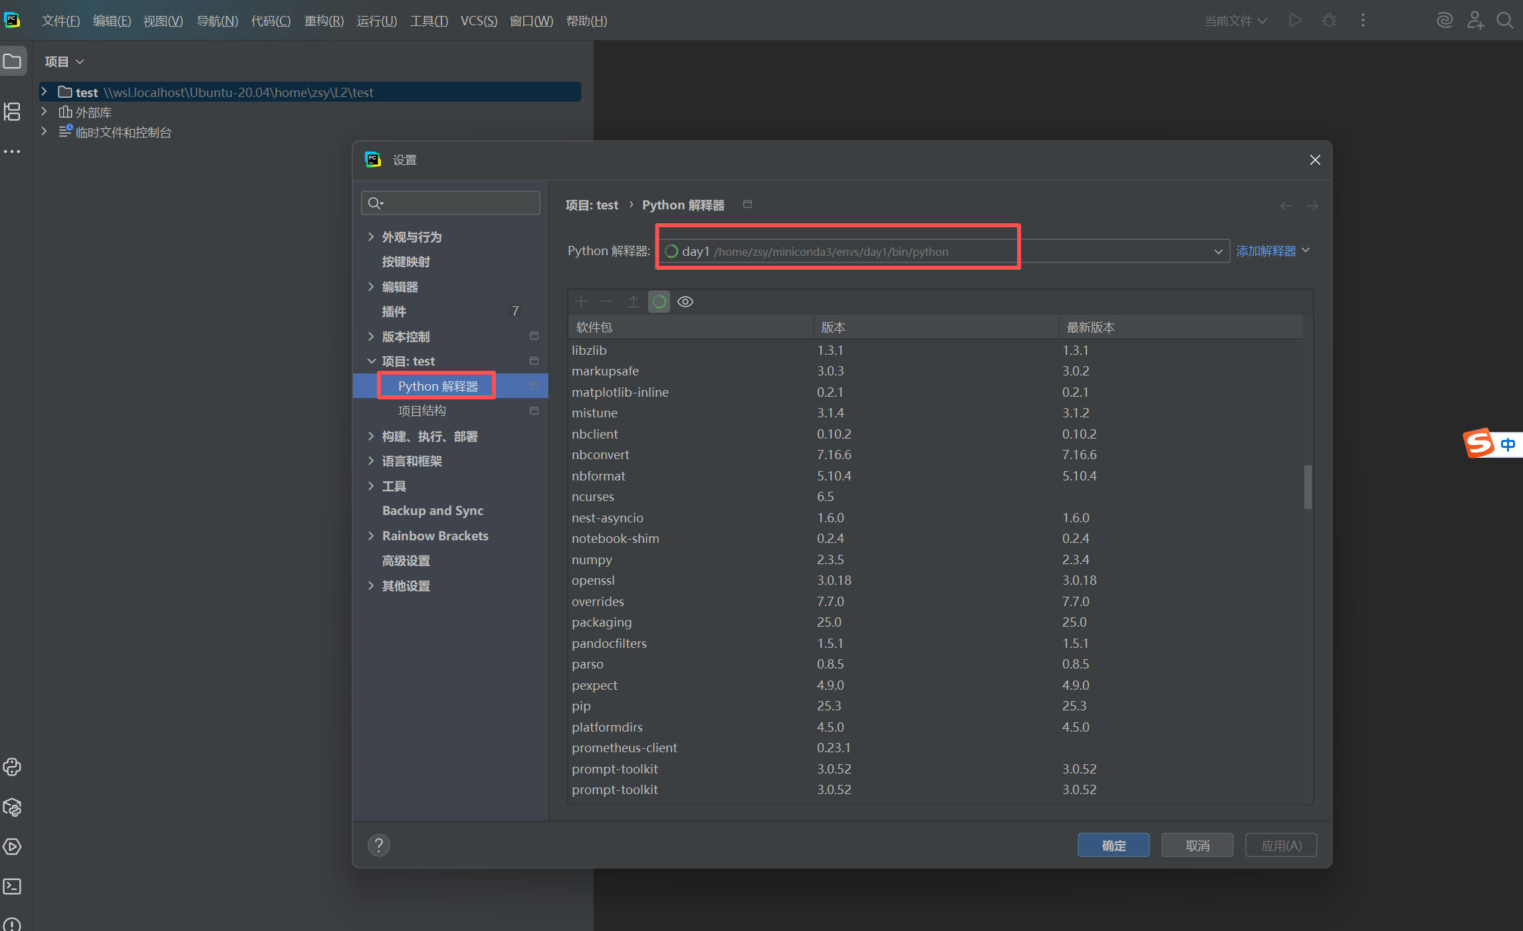Run the project with the Run arrow icon
Viewport: 1523px width, 931px height.
[x=1295, y=20]
